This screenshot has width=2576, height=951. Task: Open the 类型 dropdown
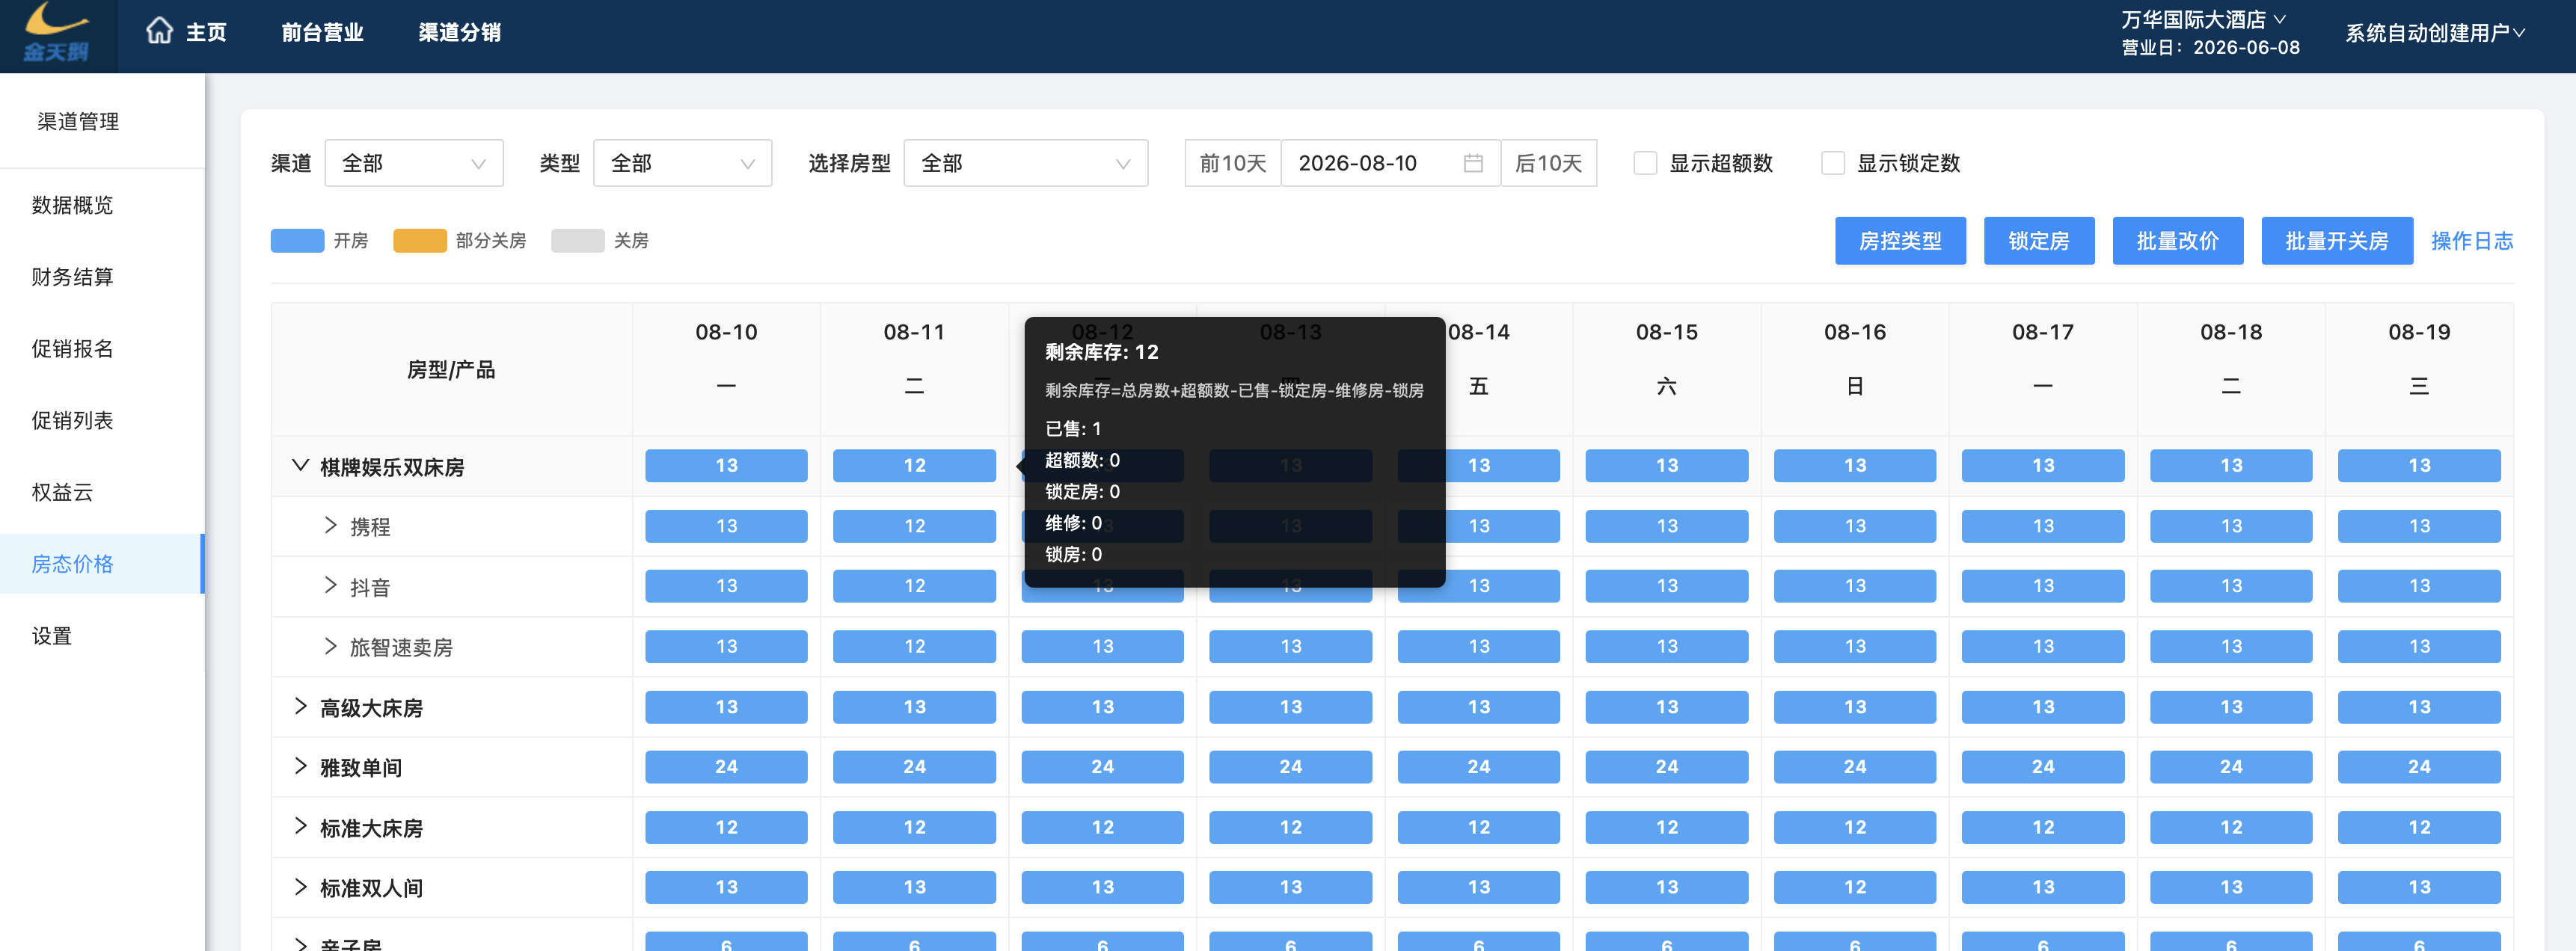click(x=682, y=163)
